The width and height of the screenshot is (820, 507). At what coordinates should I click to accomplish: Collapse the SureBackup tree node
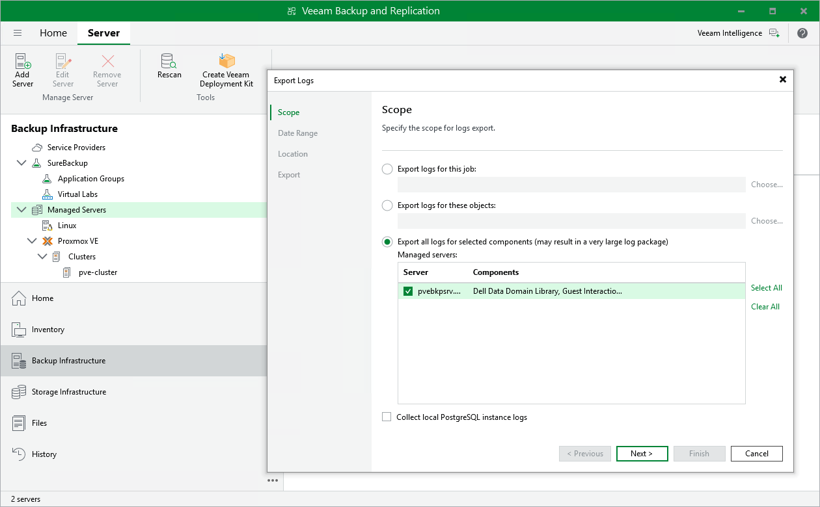pyautogui.click(x=21, y=163)
